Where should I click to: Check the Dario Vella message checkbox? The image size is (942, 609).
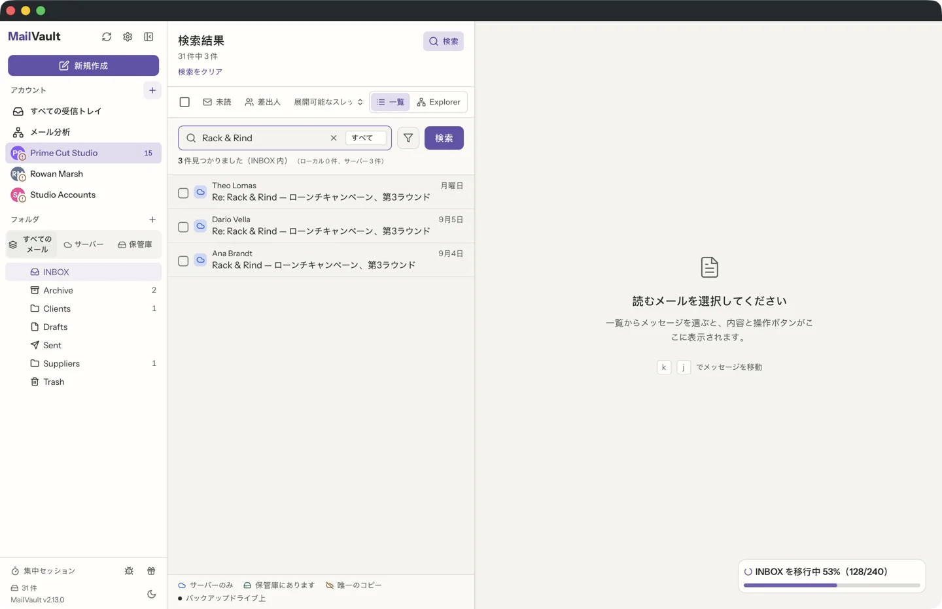pyautogui.click(x=183, y=227)
